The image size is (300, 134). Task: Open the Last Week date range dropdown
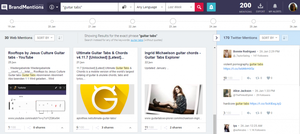pos(180,7)
